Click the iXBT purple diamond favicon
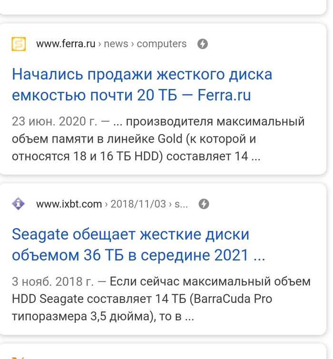 pos(19,204)
